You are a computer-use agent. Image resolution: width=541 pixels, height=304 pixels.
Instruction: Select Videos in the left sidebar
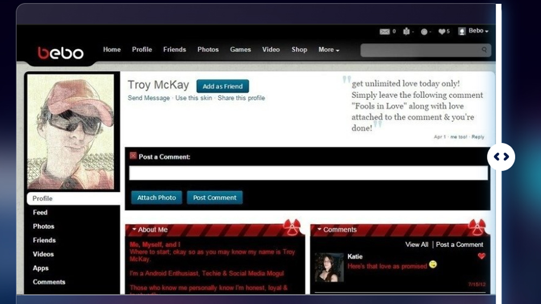(x=43, y=254)
